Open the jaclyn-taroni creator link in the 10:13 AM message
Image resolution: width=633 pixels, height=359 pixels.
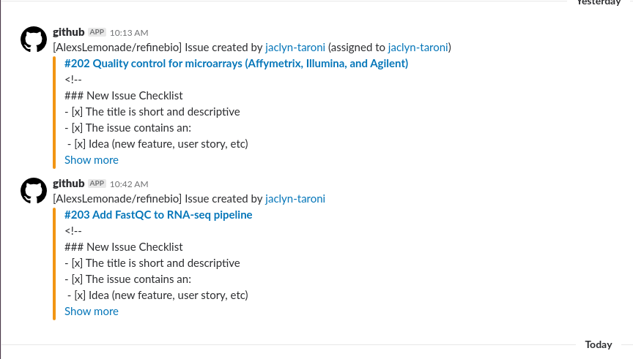click(x=295, y=48)
